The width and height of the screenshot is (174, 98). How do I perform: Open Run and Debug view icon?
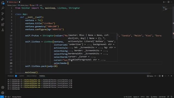(3, 19)
